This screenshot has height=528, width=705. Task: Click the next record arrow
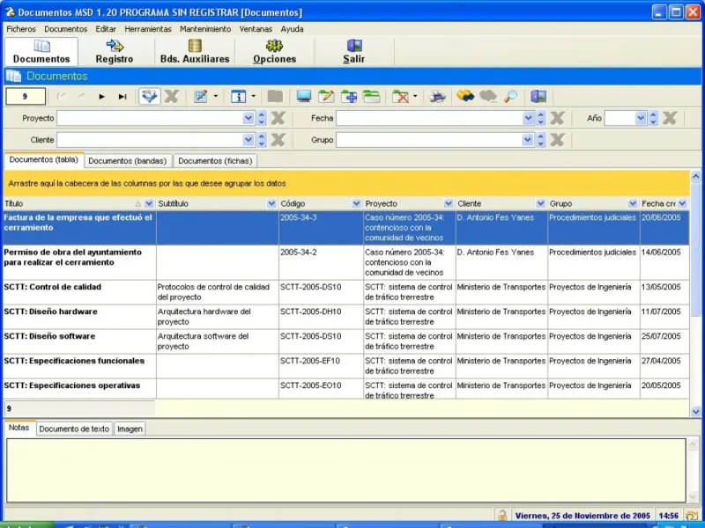click(x=102, y=97)
